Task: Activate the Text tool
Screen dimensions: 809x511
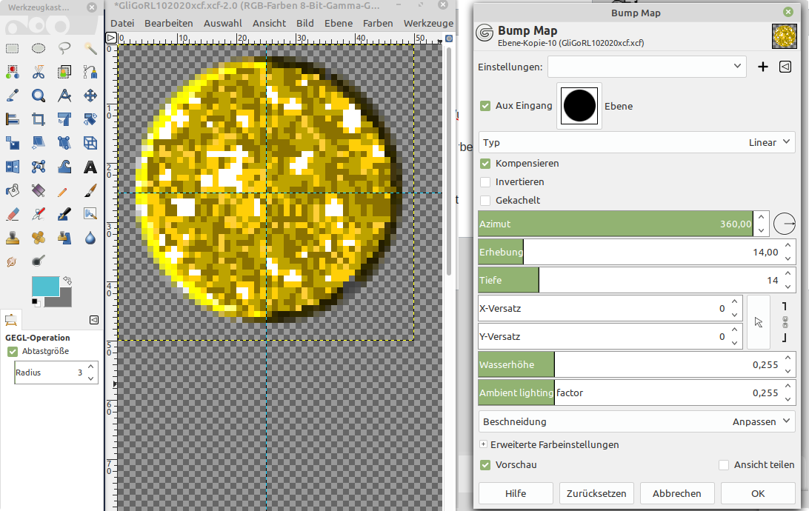Action: pyautogui.click(x=90, y=167)
